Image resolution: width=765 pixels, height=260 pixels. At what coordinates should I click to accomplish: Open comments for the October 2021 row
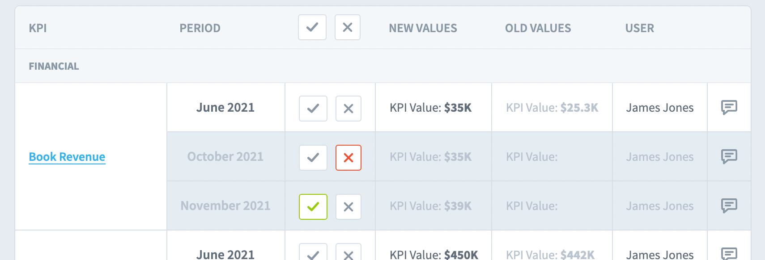point(729,156)
